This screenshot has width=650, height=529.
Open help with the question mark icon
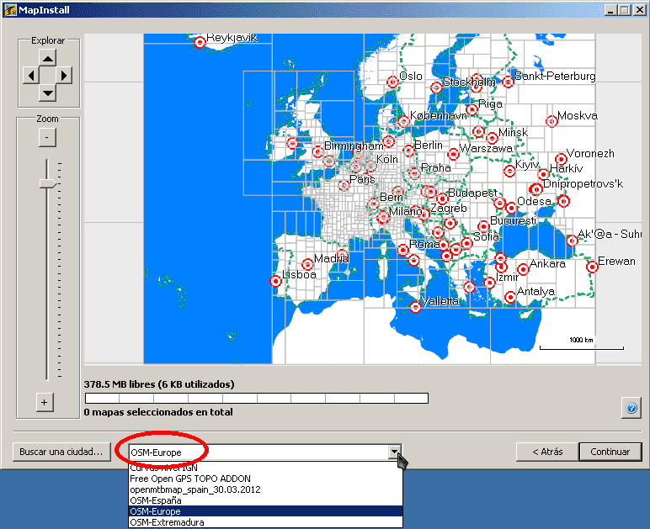click(631, 408)
